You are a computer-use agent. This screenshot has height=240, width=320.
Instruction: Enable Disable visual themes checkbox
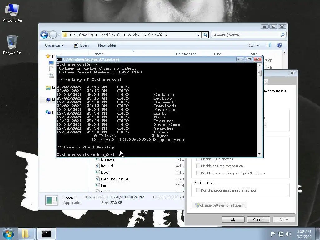coord(198,159)
